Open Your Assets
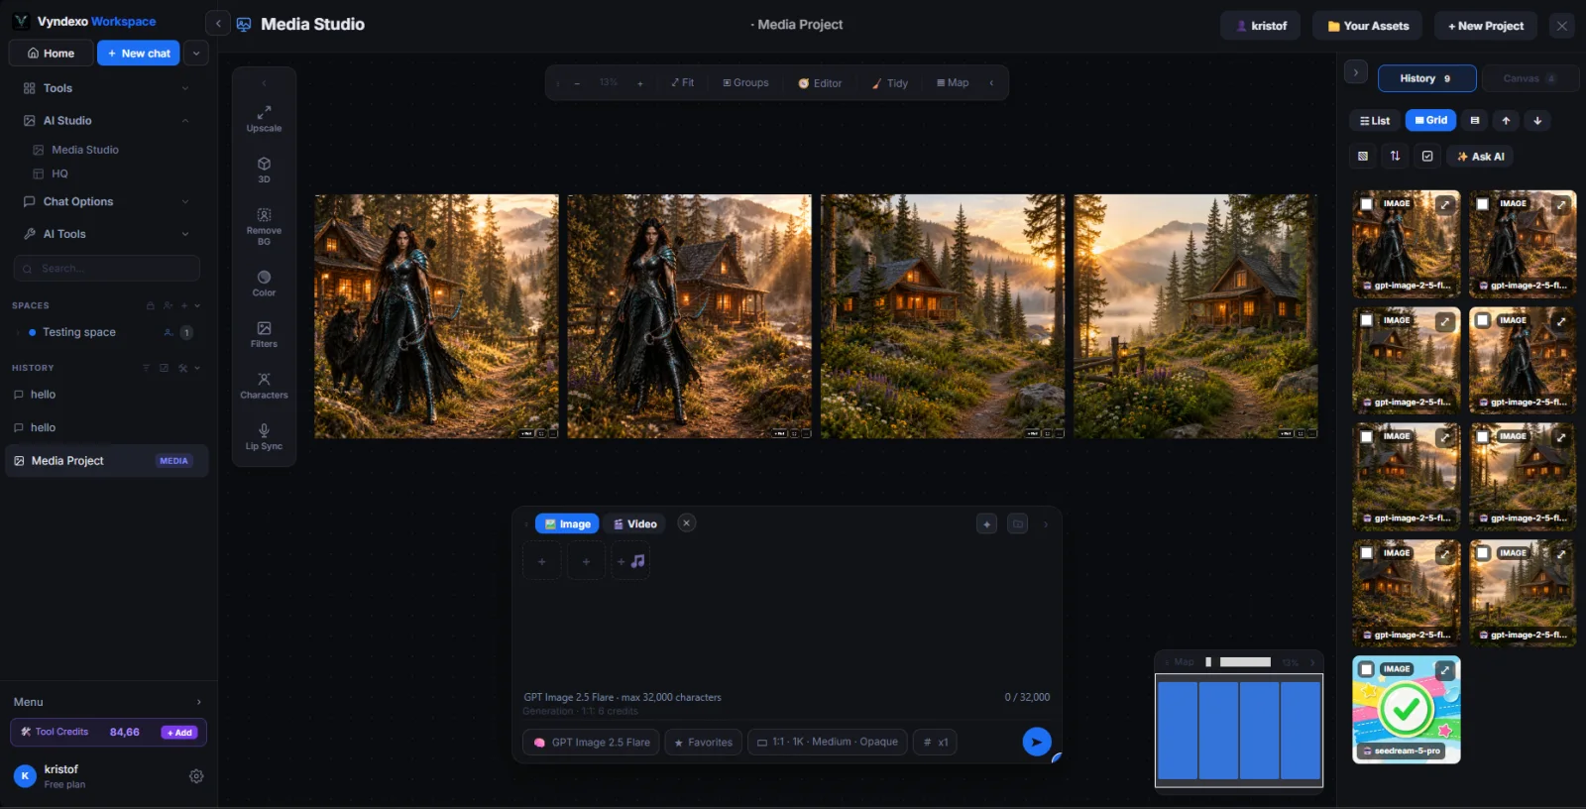 1368,26
